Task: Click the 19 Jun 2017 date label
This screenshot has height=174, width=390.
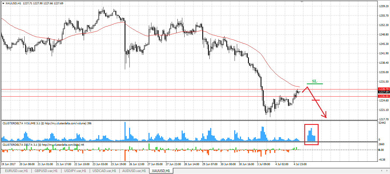Action: (x=8, y=165)
